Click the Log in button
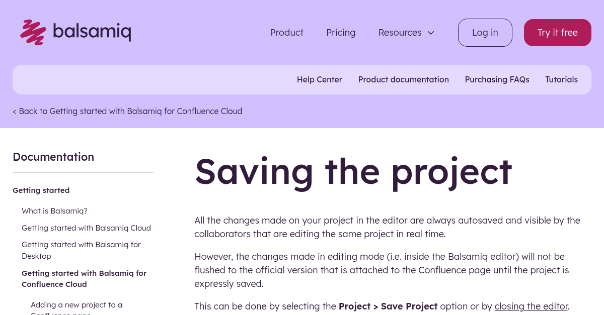 pyautogui.click(x=485, y=32)
